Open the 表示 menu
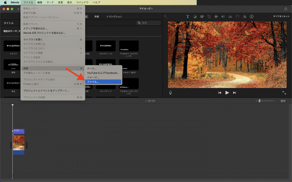This screenshot has height=182, width=292. click(70, 2)
